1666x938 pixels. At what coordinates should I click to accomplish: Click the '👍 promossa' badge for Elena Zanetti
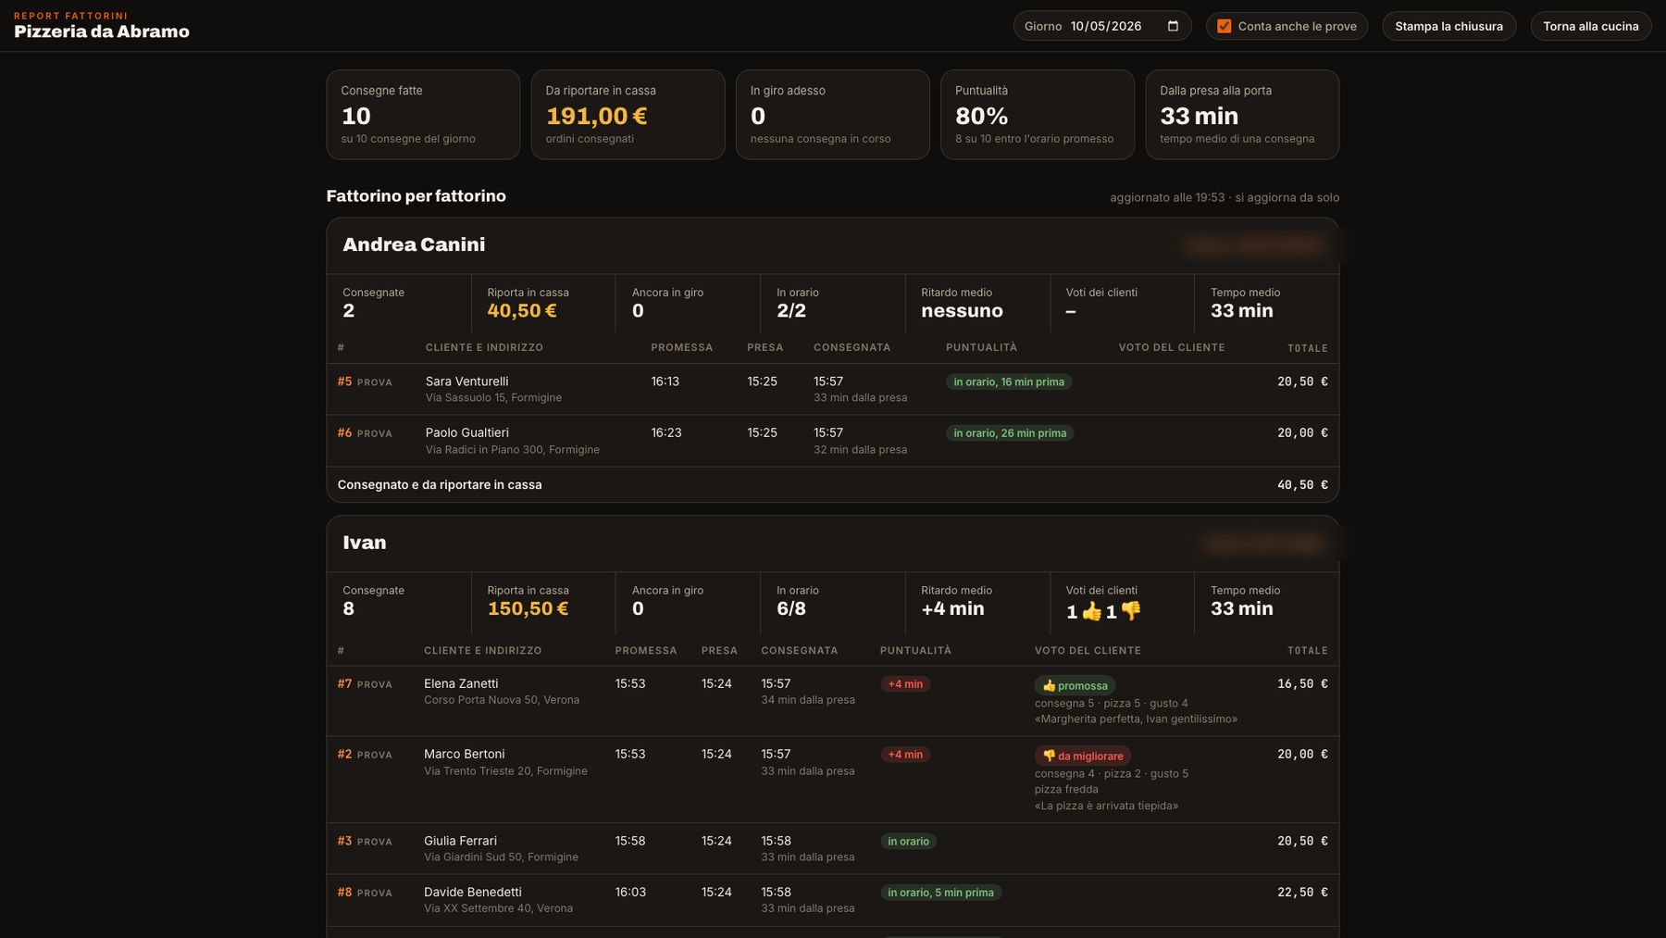(x=1075, y=685)
